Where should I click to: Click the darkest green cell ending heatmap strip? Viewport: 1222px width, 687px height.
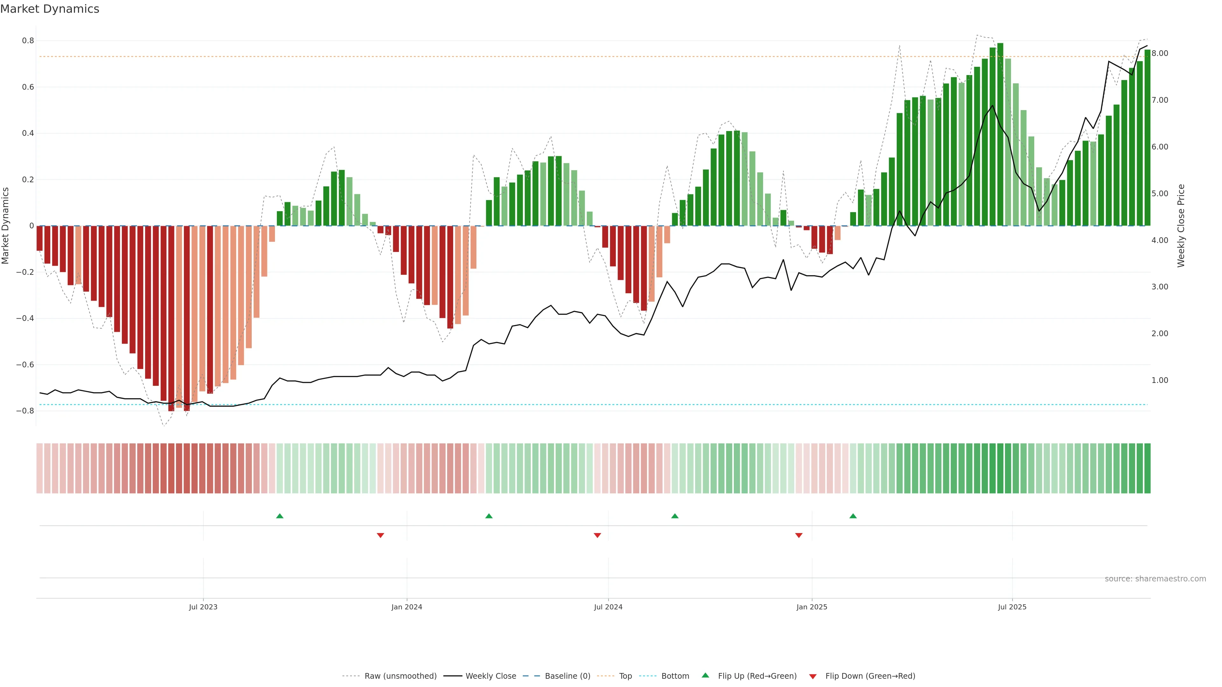(1147, 468)
